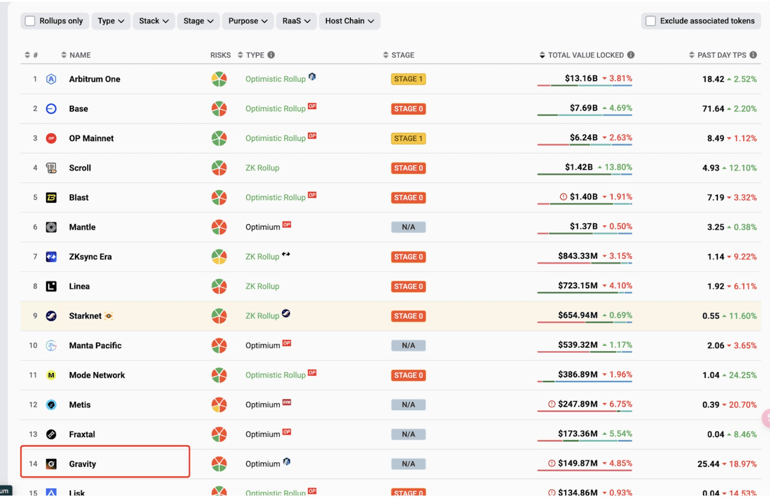Click the info icon next to TYPE header
This screenshot has height=498, width=770.
point(272,55)
